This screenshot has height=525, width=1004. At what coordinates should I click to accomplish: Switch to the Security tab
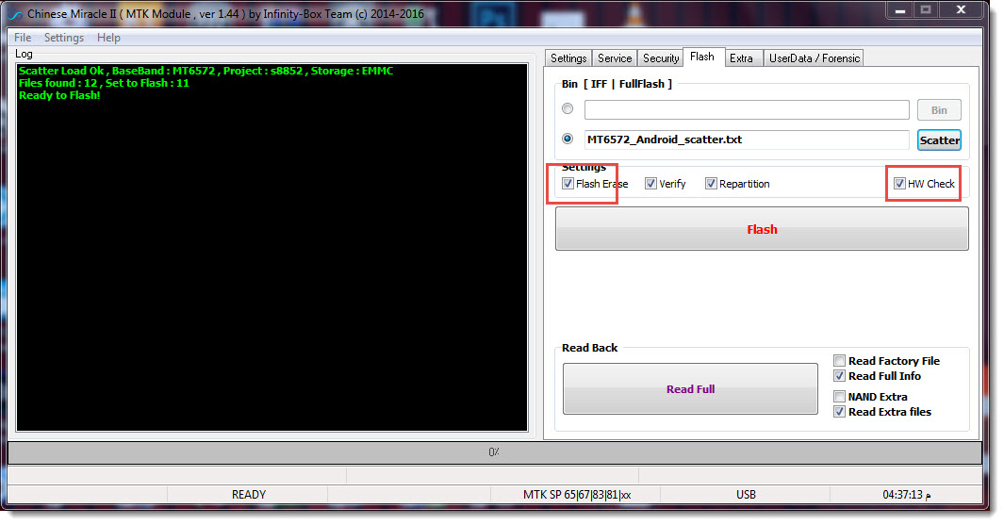661,58
